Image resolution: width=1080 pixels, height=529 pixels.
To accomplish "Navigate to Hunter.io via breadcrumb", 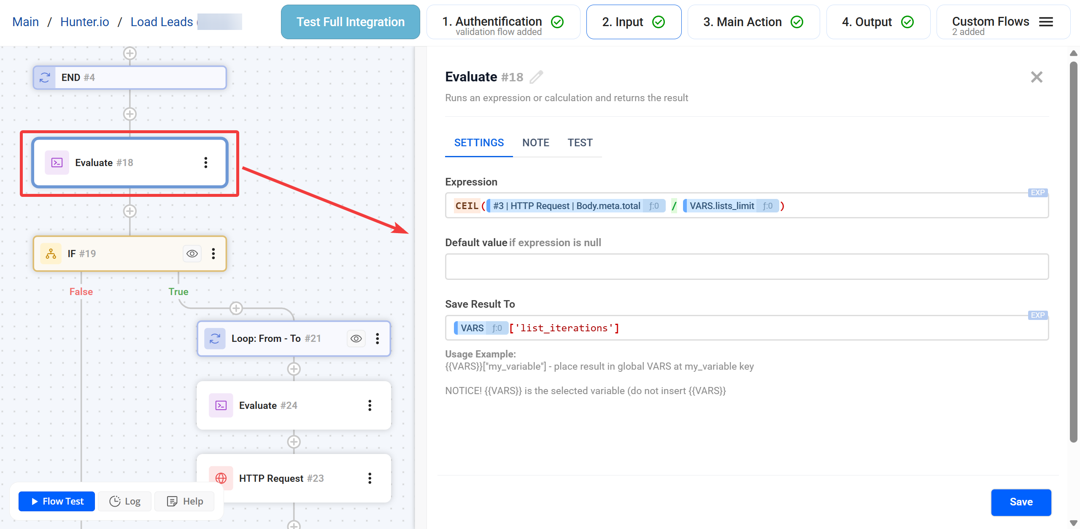I will 84,21.
